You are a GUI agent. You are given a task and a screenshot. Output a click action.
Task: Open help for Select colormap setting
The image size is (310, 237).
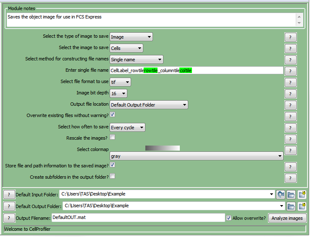click(290, 150)
